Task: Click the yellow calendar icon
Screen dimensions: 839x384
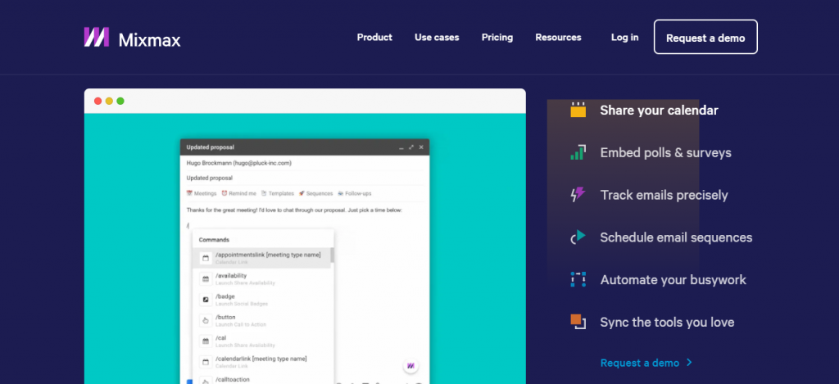Action: tap(578, 110)
